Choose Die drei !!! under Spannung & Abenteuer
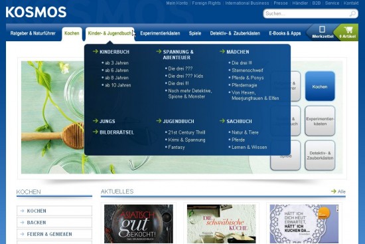365x244 pixels. (x=179, y=83)
